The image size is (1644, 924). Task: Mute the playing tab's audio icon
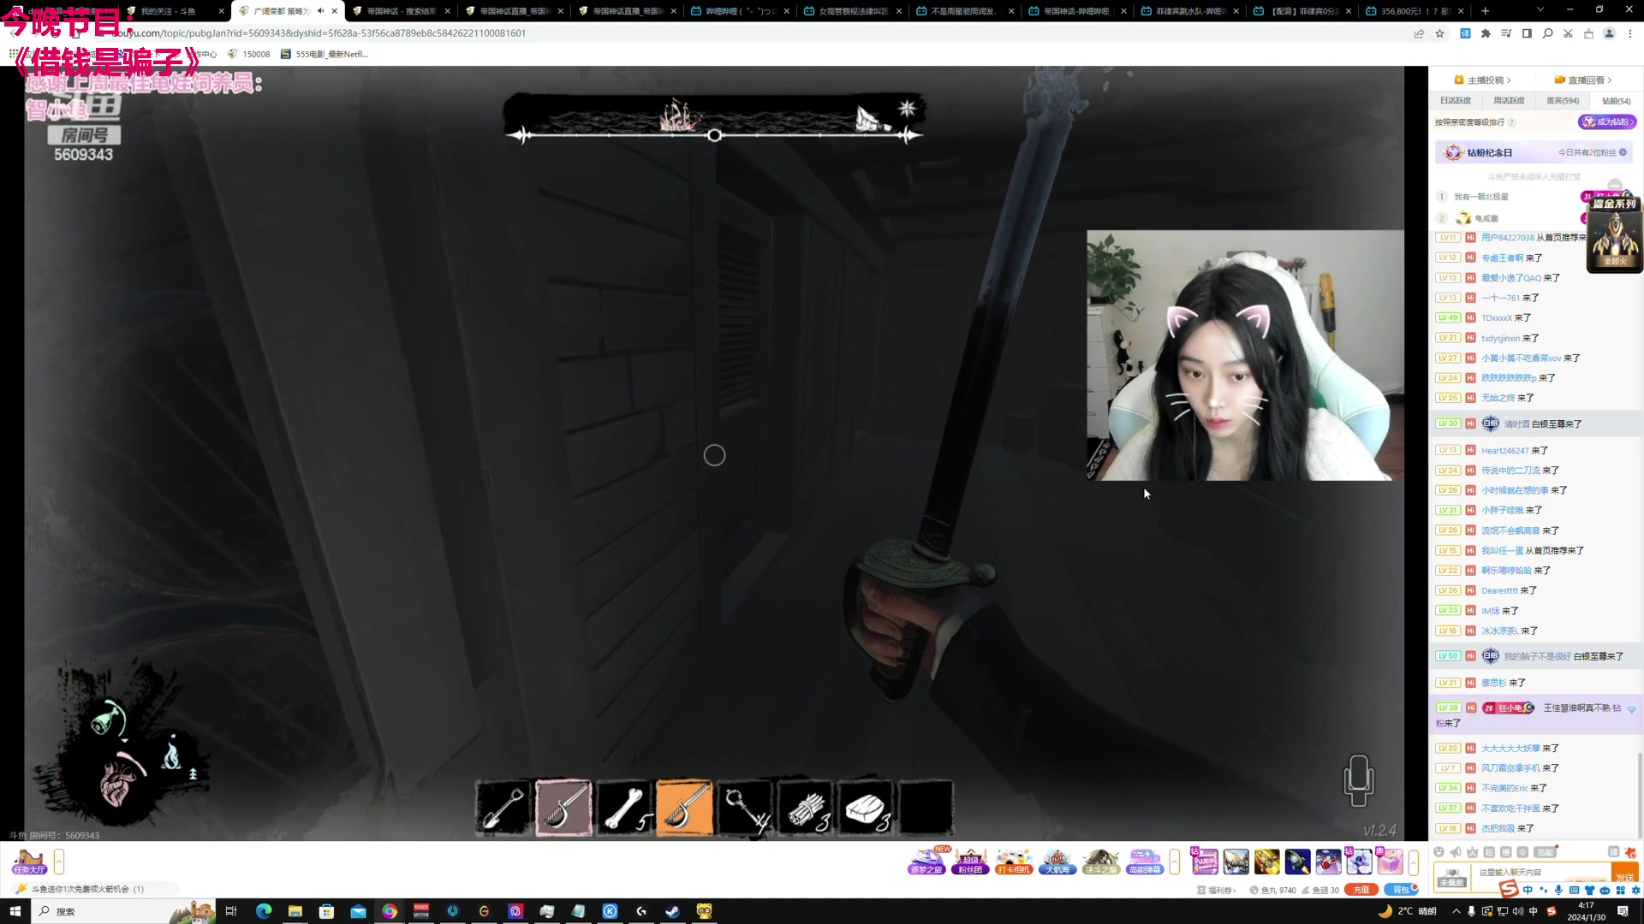coord(320,11)
